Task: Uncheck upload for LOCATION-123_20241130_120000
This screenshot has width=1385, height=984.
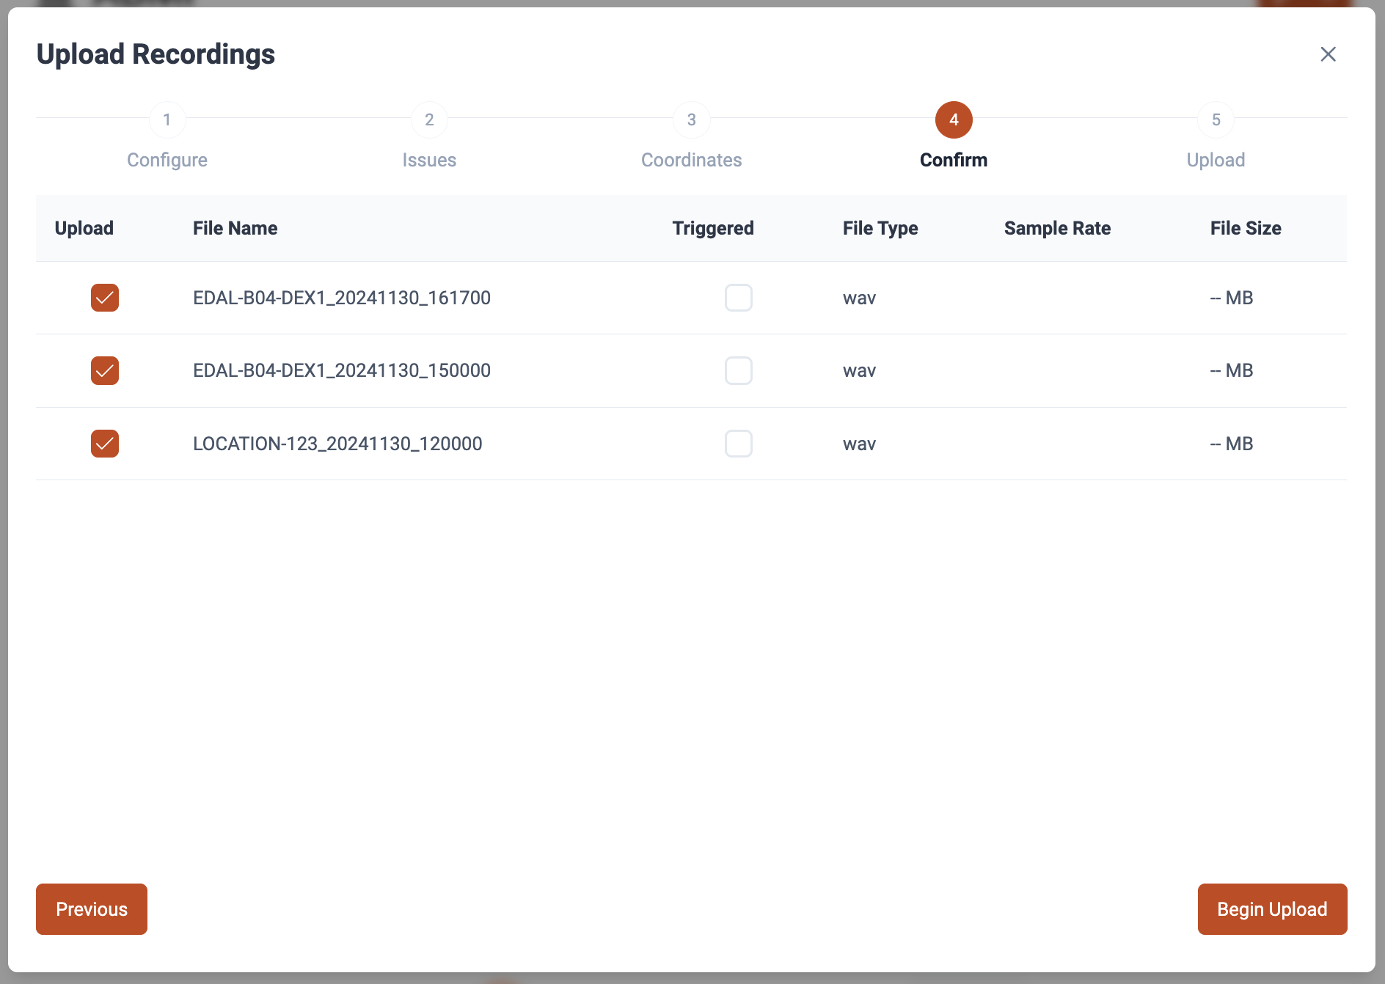Action: (x=105, y=444)
